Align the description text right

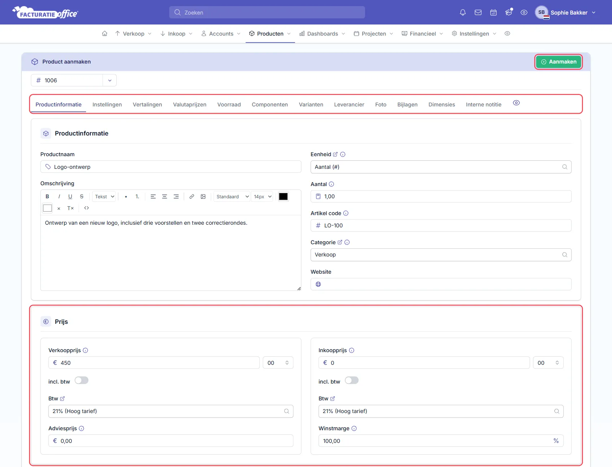click(176, 196)
